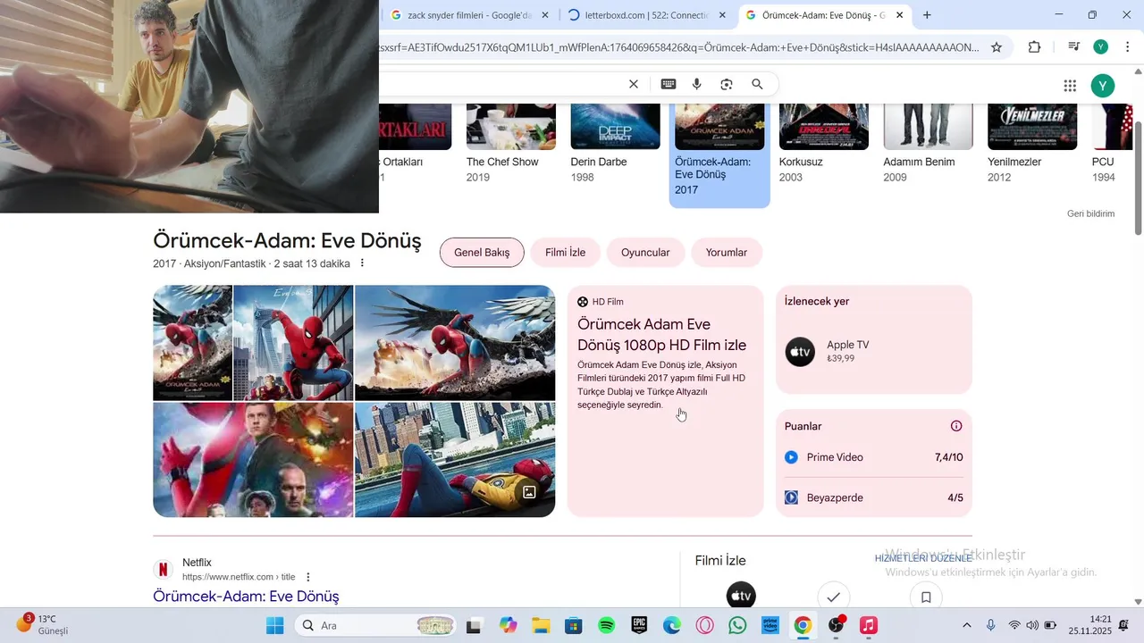Select the Genel Bakış chip
1144x643 pixels.
[x=482, y=253]
